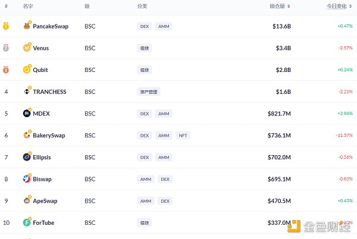Click the PancakeSwap logo icon
Viewport: 357px width, 239px height.
click(x=27, y=26)
